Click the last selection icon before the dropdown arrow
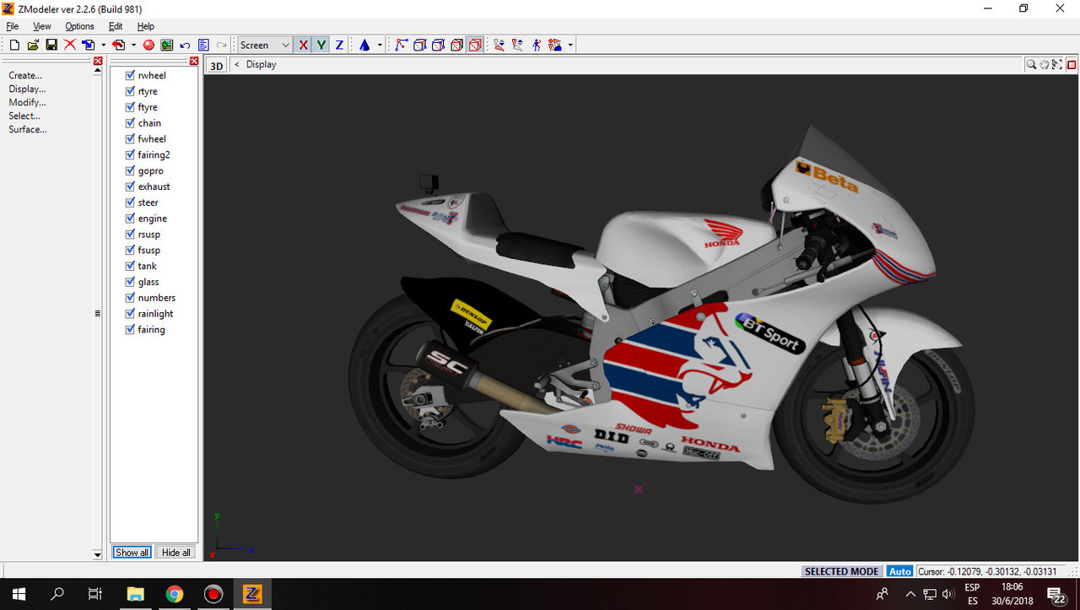 coord(555,45)
